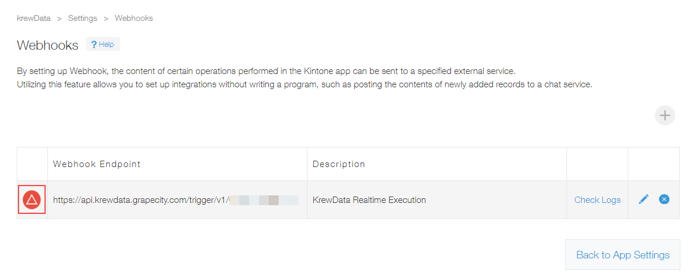The height and width of the screenshot is (274, 696).
Task: Open Check Logs for the webhook
Action: pyautogui.click(x=597, y=200)
